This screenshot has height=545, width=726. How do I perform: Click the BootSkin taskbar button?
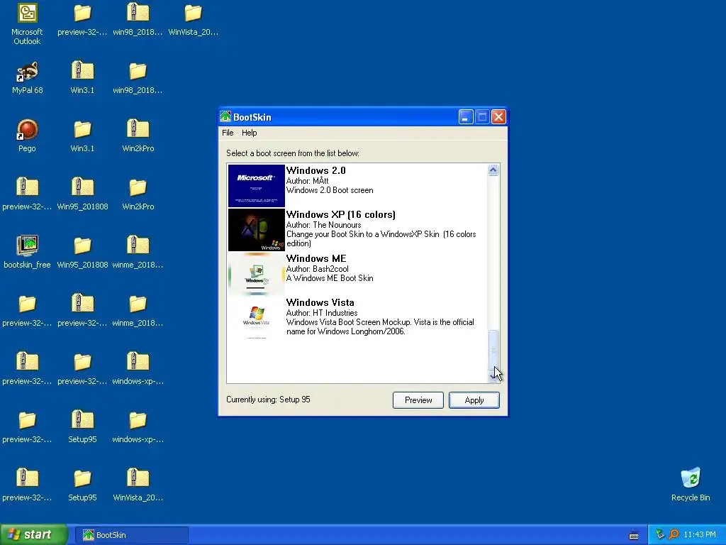(133, 535)
